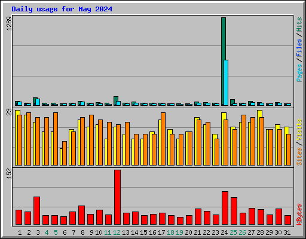
Task: Select the red KBytes bar for day 24
Action: tap(225, 208)
